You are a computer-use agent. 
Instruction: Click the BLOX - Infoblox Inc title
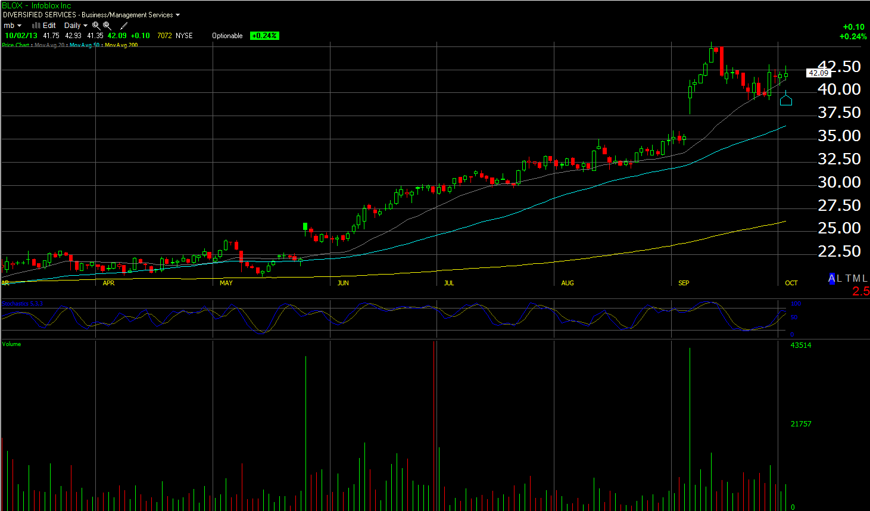point(36,5)
